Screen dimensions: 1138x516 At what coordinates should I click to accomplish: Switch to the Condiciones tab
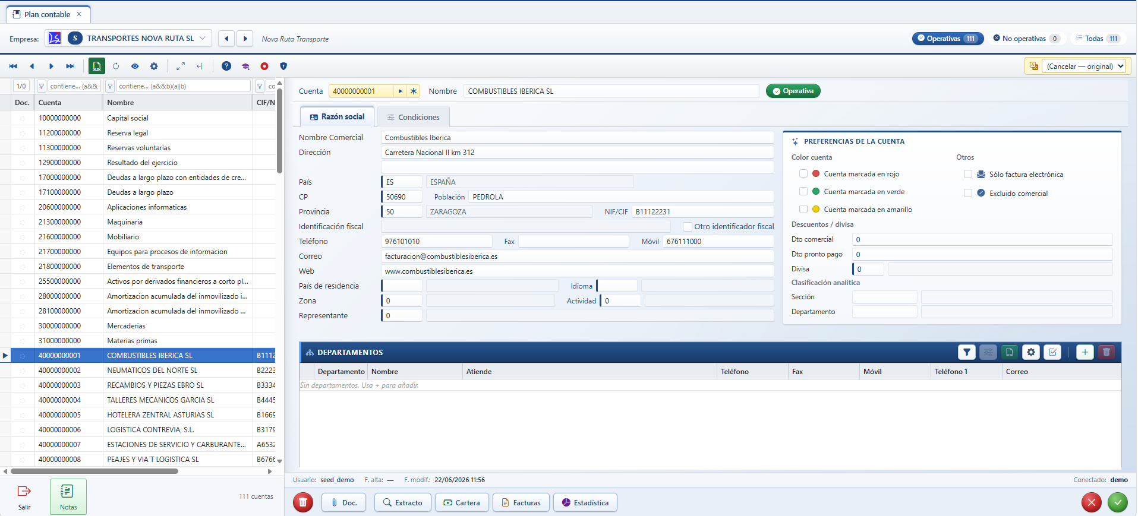click(413, 117)
